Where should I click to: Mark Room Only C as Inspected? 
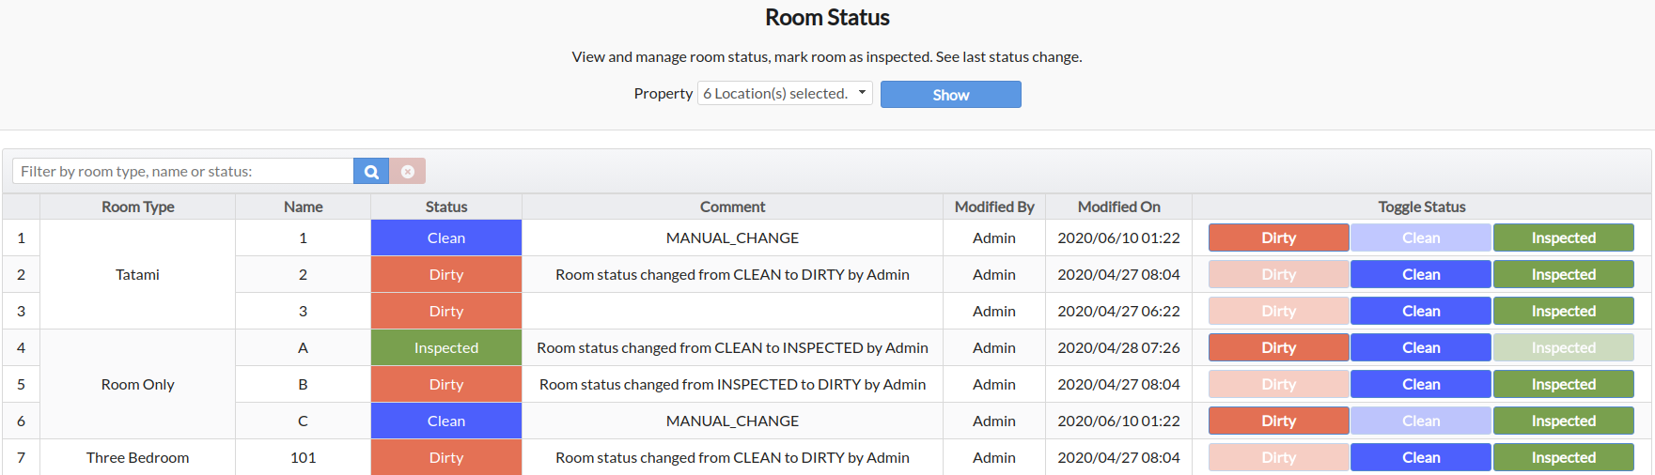tap(1563, 421)
